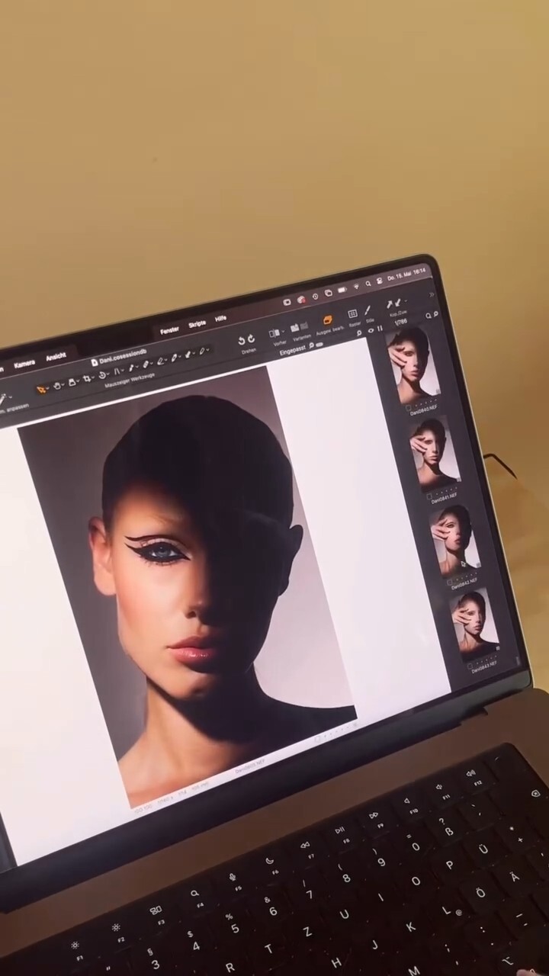Screen dimensions: 549x976
Task: Open the Kamera menu
Action: 24,364
